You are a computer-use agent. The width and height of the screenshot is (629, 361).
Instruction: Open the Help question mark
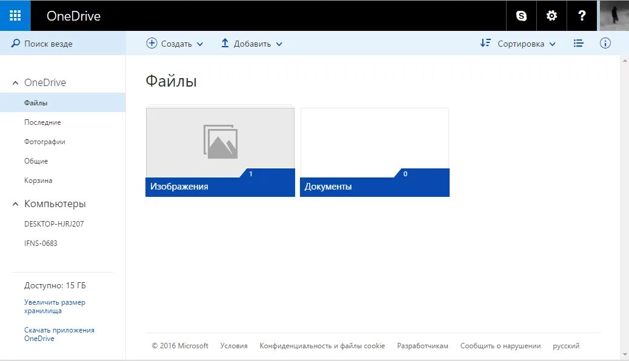click(582, 15)
